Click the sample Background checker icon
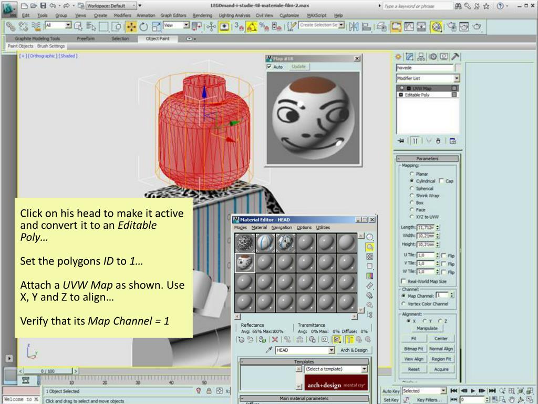Viewport: 538px width, 404px height. coord(369,256)
